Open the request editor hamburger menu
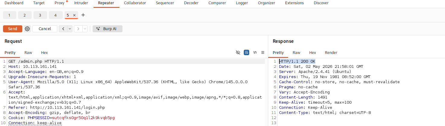Screen dimensions: 445x126 click(x=263, y=52)
